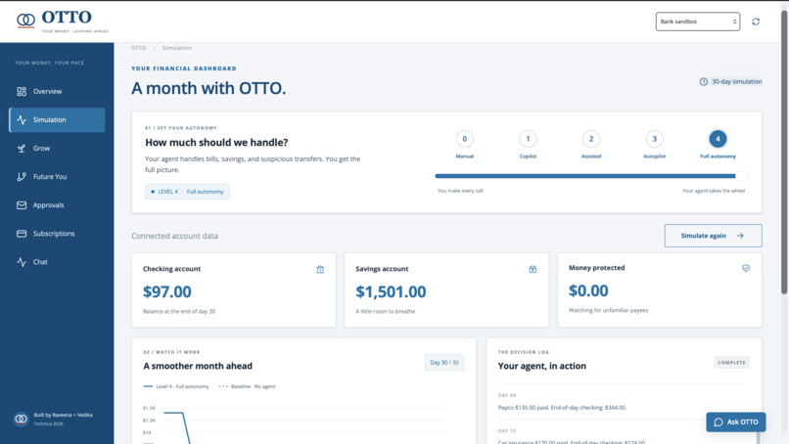This screenshot has width=789, height=444.
Task: Click the Level 4 Full autonomy legend entry
Action: [x=176, y=386]
